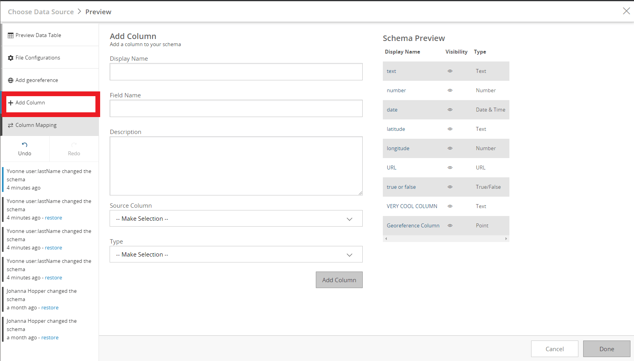634x361 pixels.
Task: Click the Done button
Action: click(606, 349)
